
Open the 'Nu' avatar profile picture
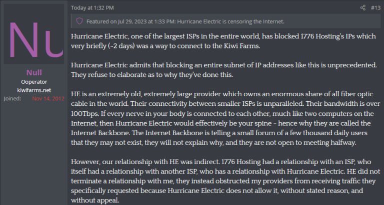tap(34, 34)
